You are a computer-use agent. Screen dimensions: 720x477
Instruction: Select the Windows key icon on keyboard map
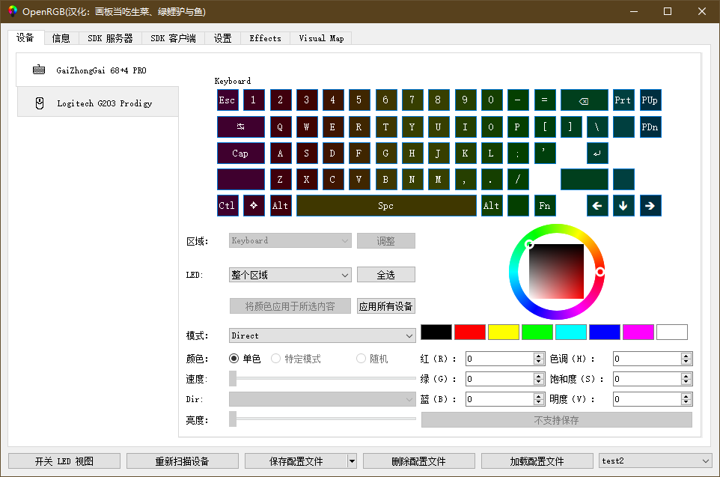[254, 206]
